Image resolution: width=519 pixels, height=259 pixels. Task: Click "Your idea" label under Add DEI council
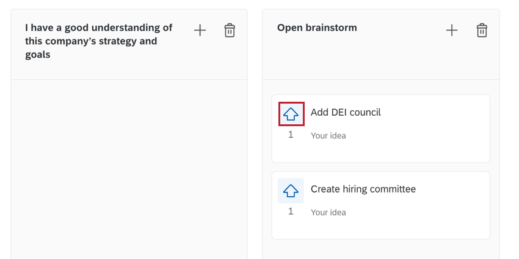(x=328, y=136)
